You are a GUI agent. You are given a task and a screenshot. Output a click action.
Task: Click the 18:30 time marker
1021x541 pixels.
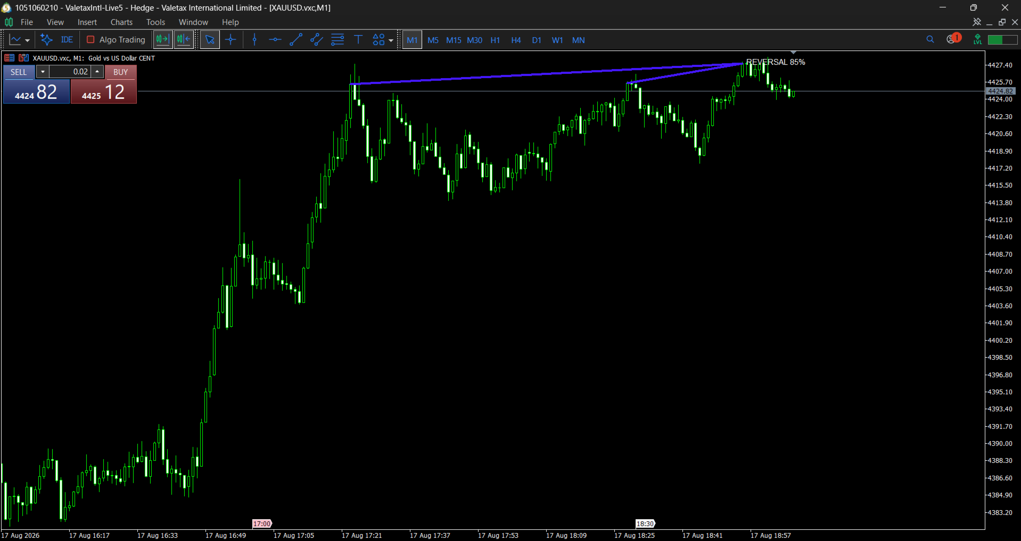tap(645, 523)
